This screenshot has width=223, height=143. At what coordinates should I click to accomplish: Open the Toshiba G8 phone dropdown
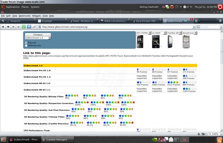click(180, 33)
